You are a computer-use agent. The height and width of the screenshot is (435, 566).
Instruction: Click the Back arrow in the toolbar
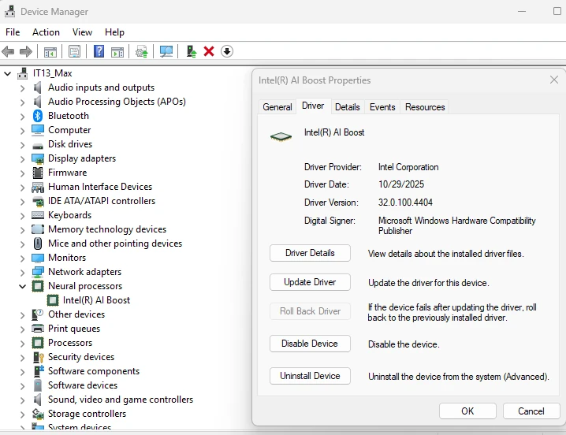tap(8, 52)
